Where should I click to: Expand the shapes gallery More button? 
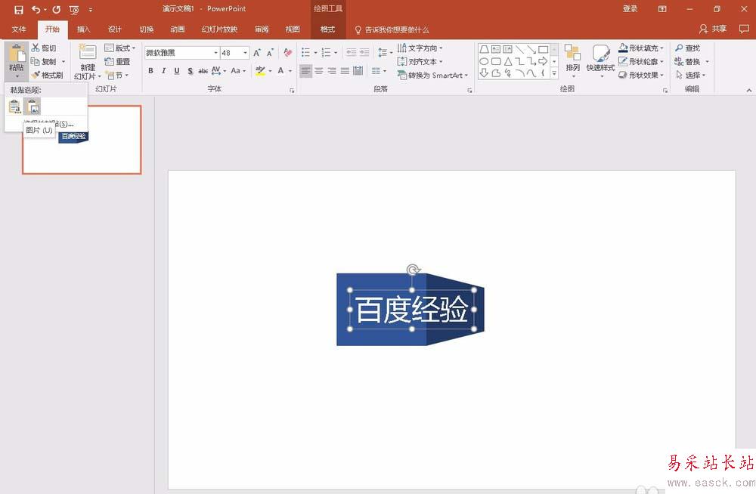coord(554,74)
